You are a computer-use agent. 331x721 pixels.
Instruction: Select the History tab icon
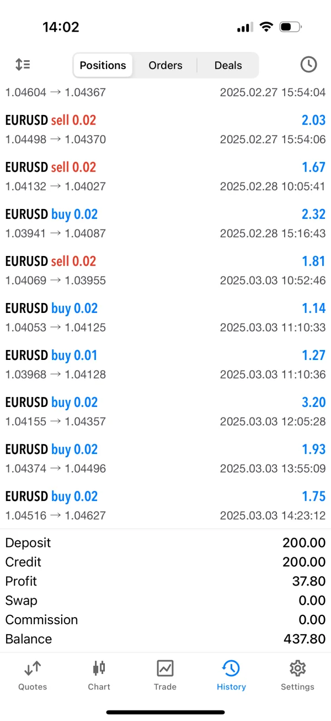[x=231, y=669]
